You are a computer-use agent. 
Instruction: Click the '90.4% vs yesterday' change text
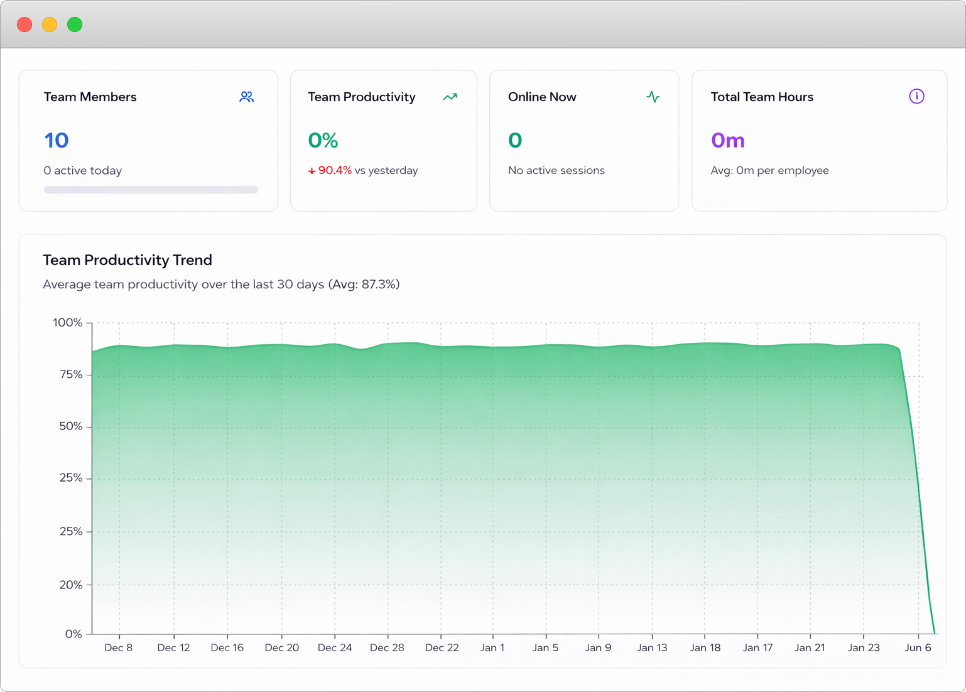(367, 170)
